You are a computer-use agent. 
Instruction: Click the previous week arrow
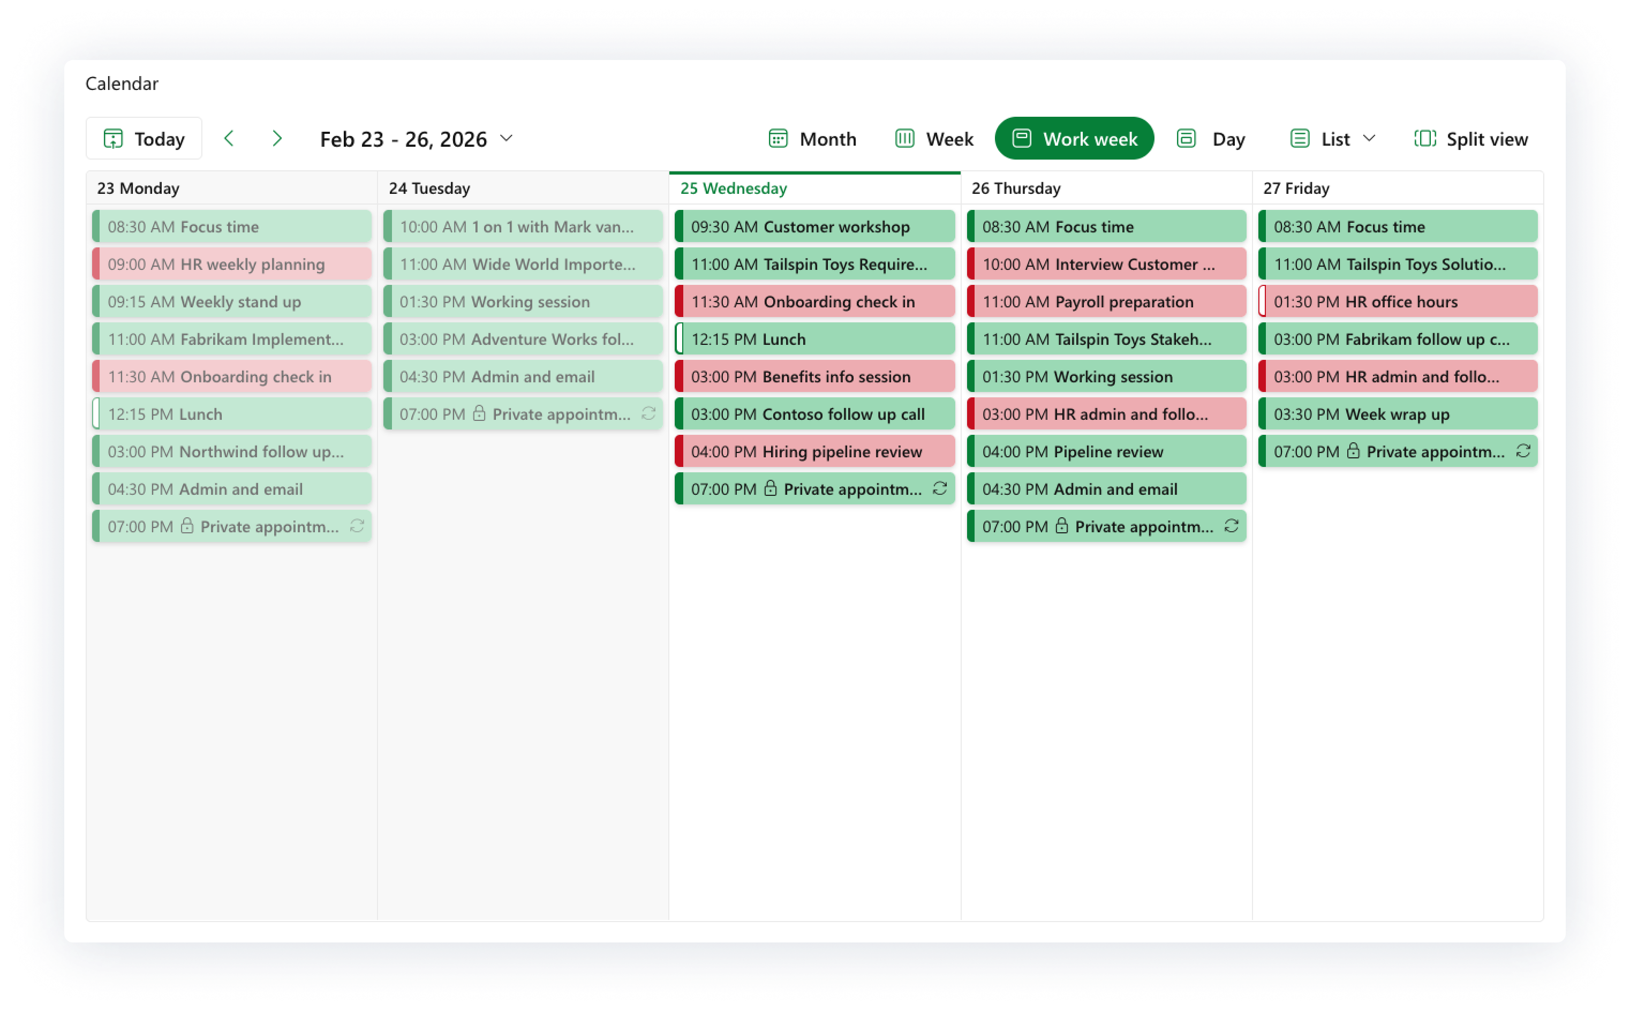229,138
